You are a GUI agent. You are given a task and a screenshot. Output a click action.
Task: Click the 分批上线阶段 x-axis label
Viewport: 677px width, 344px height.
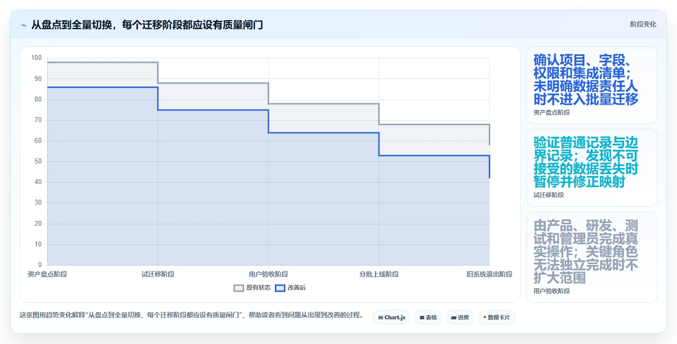point(379,274)
